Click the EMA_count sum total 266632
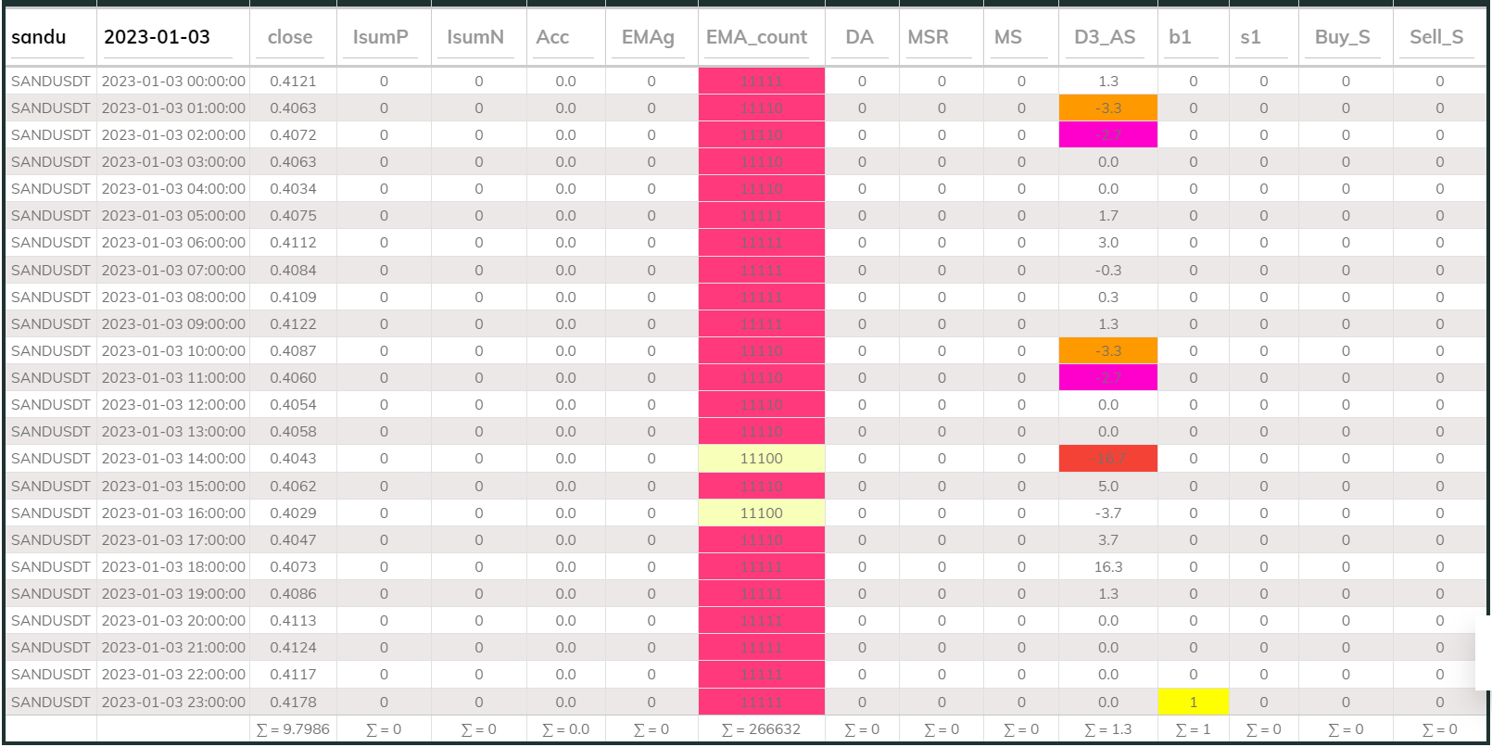Viewport: 1492px width, 747px height. [761, 729]
